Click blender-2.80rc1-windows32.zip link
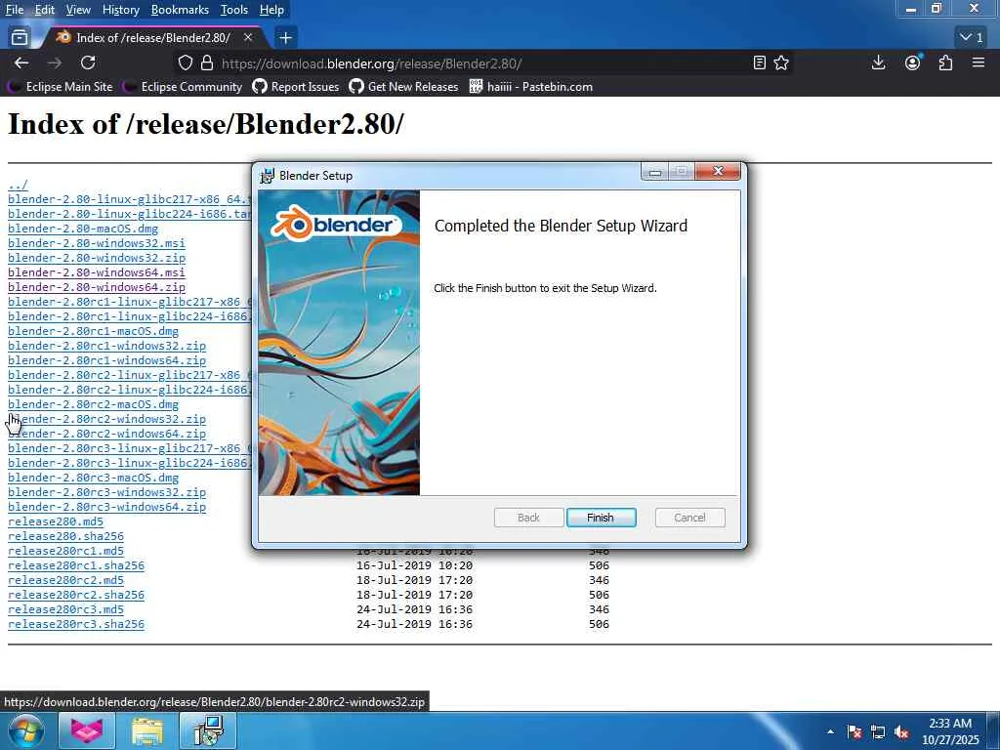Image resolution: width=1000 pixels, height=750 pixels. pos(106,346)
